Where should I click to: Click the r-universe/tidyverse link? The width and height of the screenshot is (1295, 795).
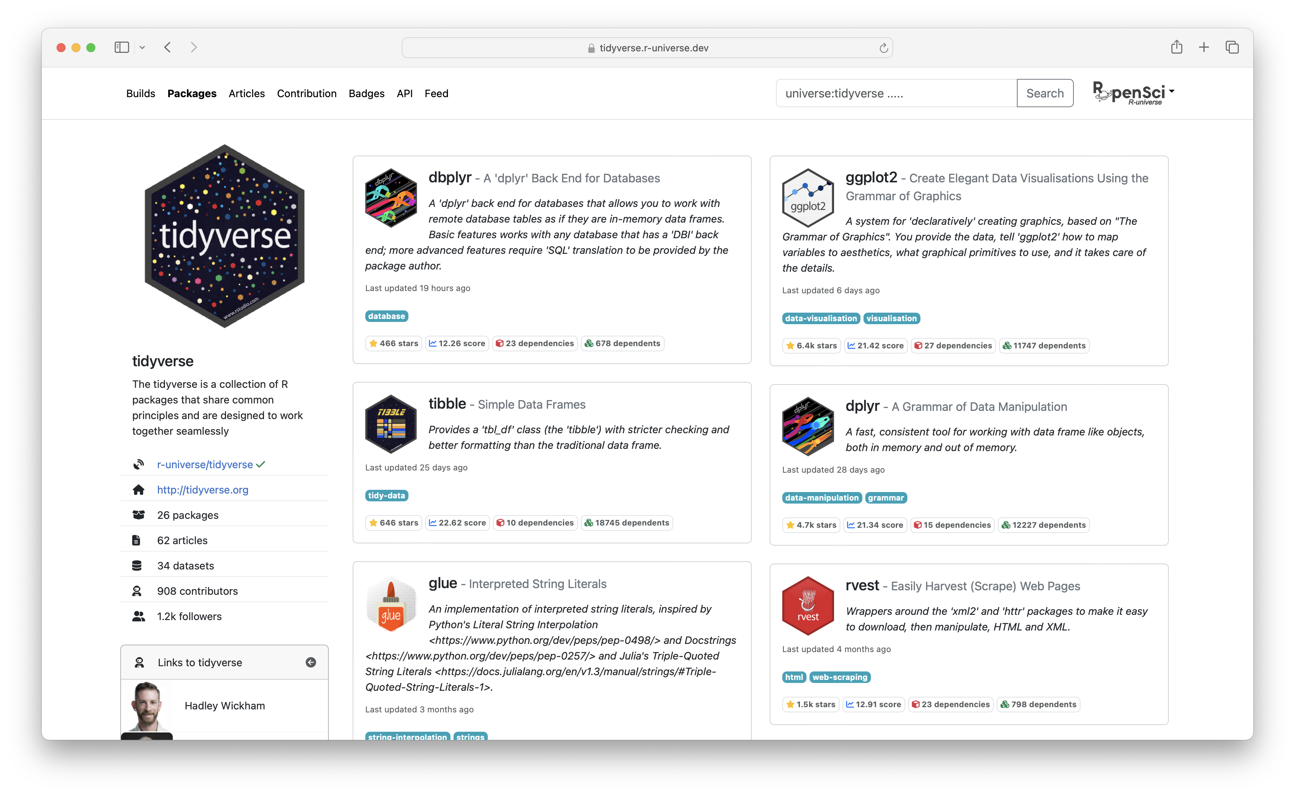[205, 464]
